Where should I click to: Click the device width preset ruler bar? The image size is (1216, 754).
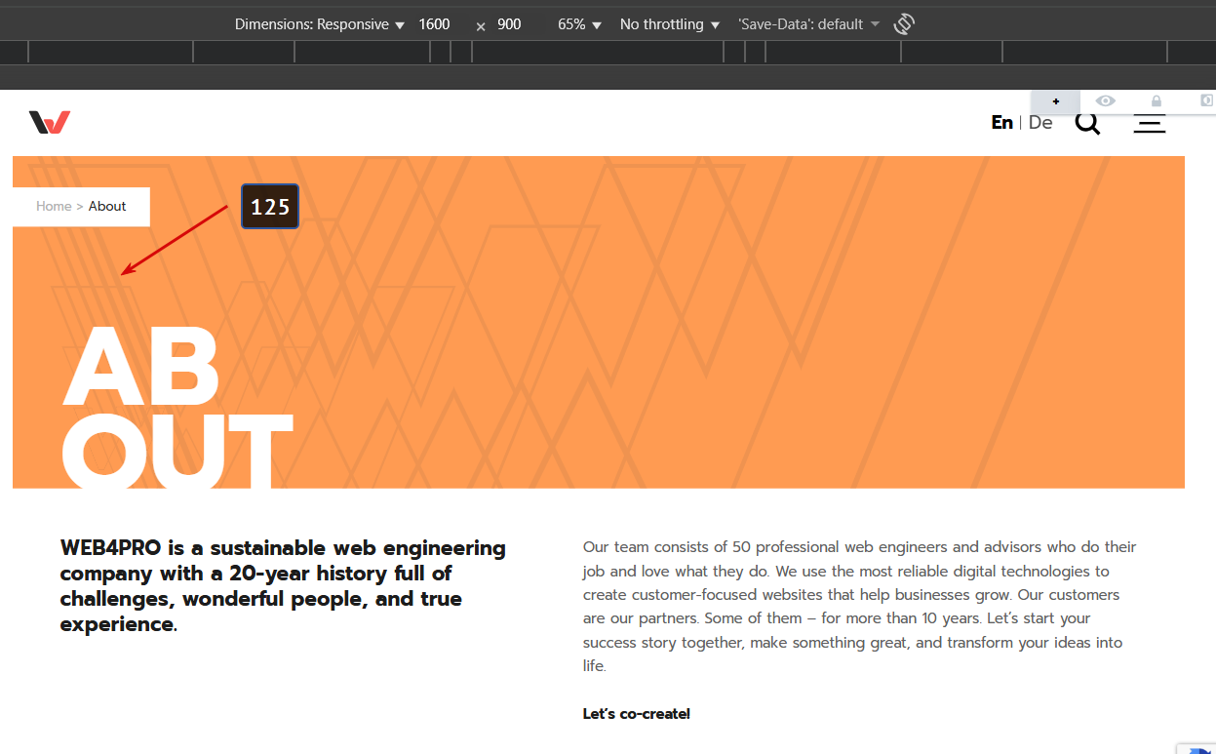click(x=608, y=53)
